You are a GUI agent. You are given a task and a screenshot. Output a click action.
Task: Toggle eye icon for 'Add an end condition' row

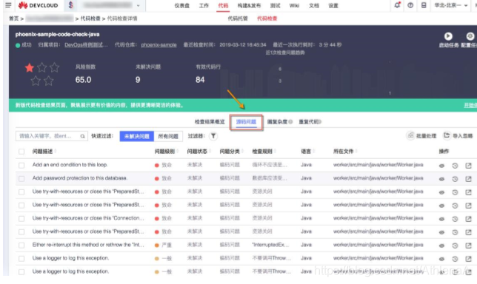pos(441,166)
